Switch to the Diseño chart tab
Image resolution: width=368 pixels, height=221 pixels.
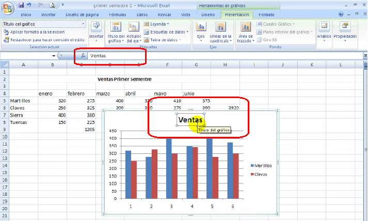pyautogui.click(x=207, y=14)
